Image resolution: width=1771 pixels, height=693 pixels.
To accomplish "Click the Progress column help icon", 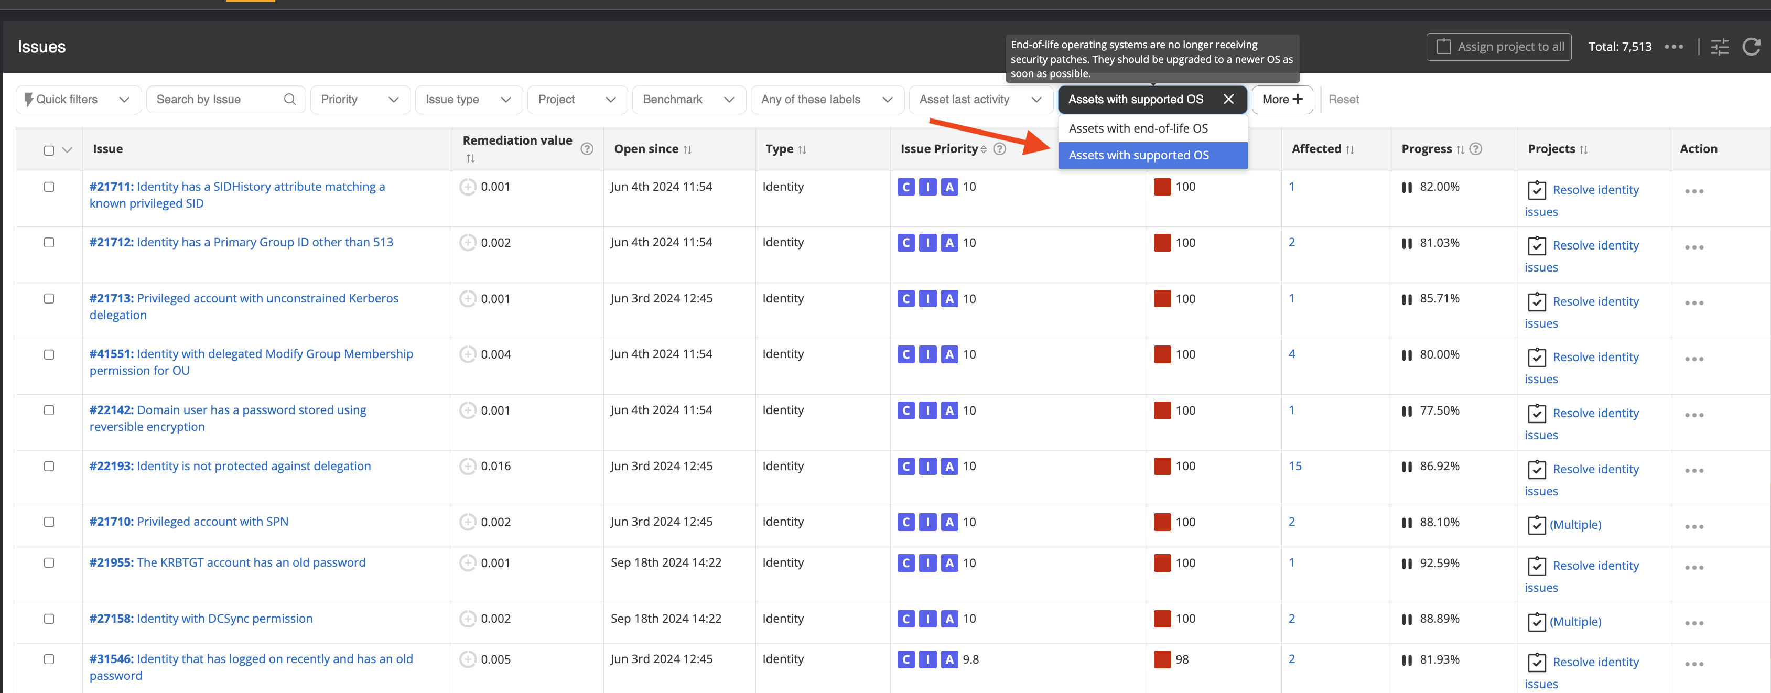I will click(1475, 148).
